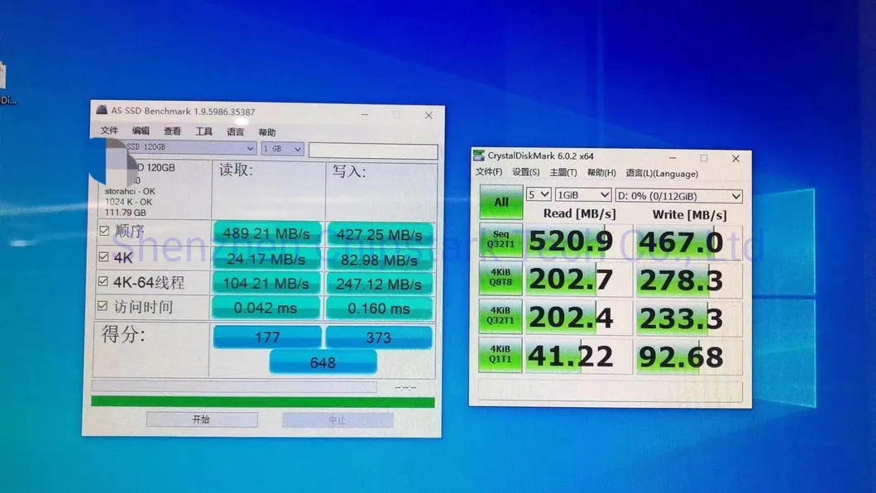The height and width of the screenshot is (493, 876).
Task: Click the 427.25 MB/s sequential write result
Action: coord(380,234)
